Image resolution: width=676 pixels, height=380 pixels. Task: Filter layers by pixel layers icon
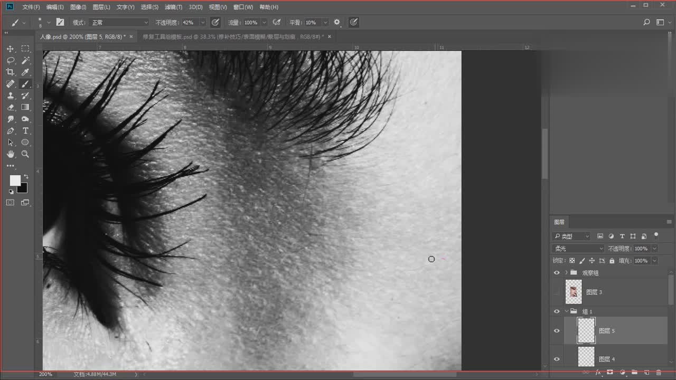[x=600, y=236]
